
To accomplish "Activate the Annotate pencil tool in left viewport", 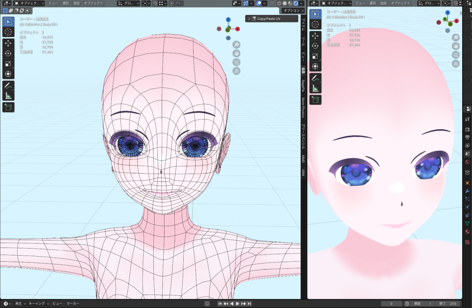I will [8, 85].
